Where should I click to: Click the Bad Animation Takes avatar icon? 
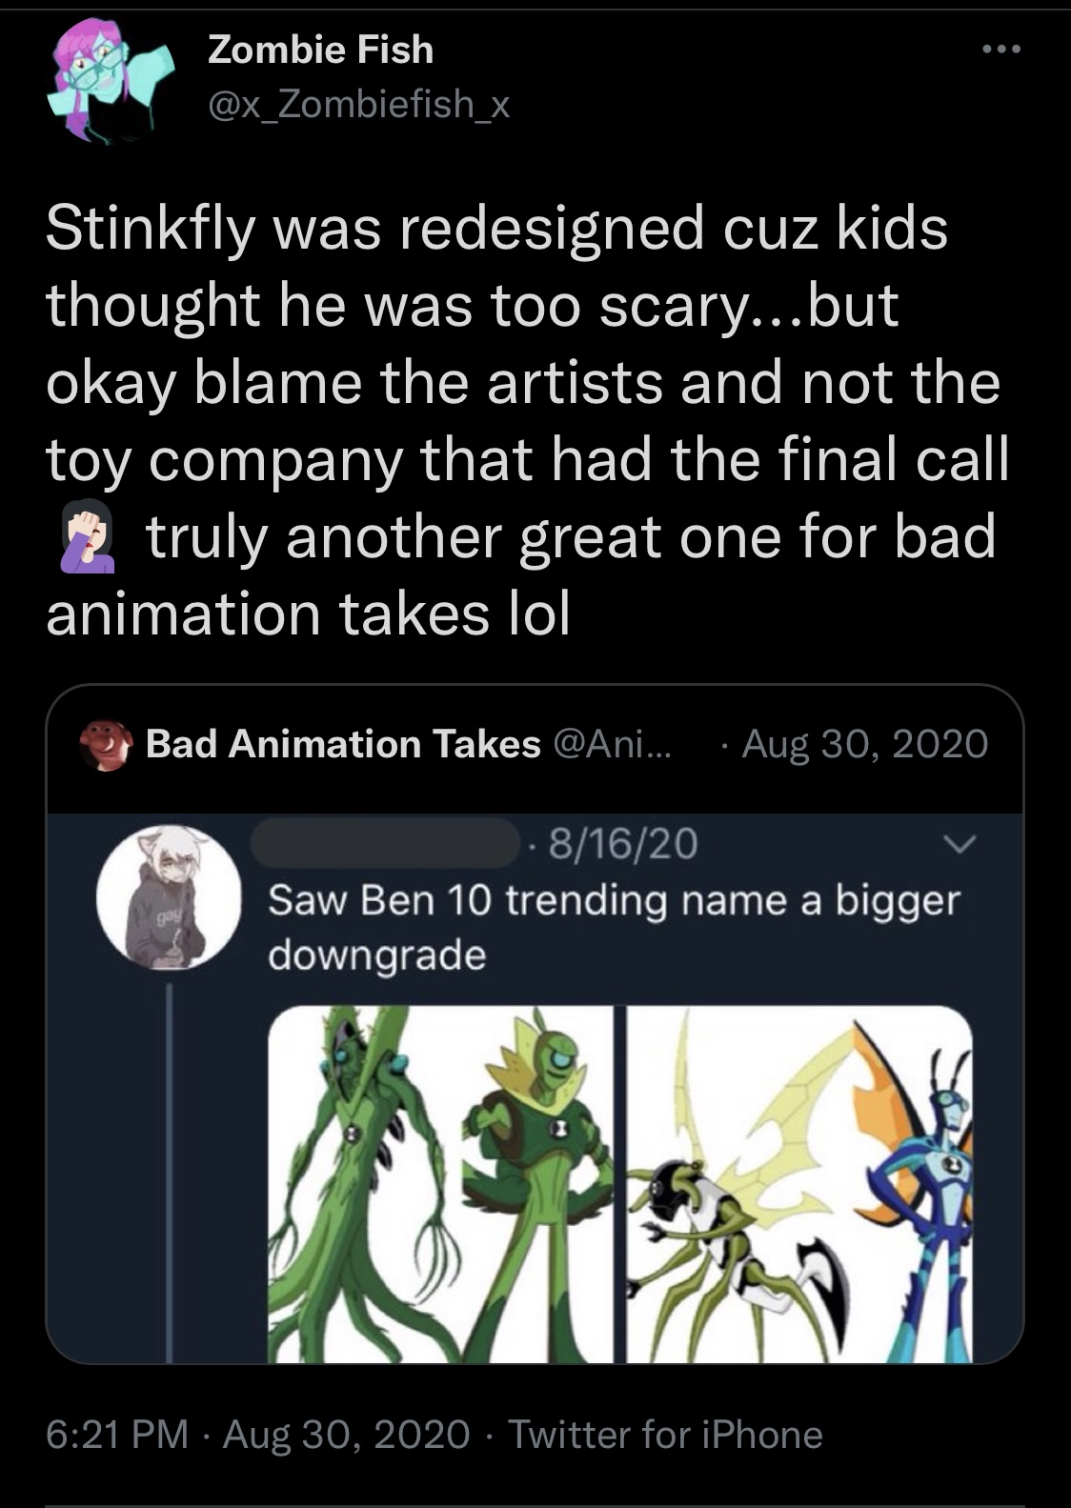coord(107,744)
